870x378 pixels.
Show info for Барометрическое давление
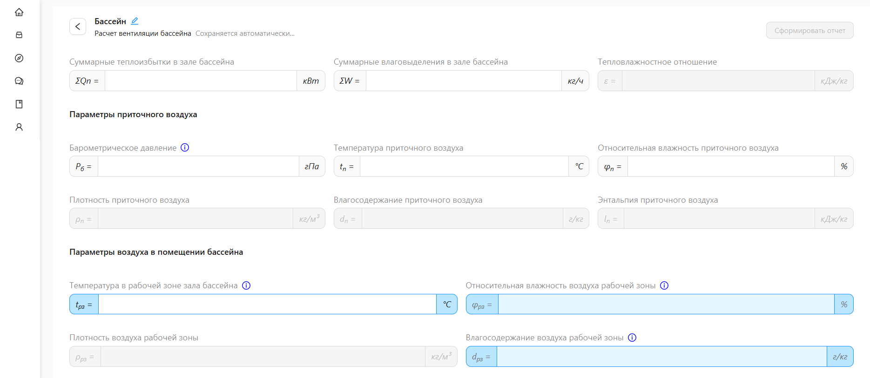click(x=185, y=147)
